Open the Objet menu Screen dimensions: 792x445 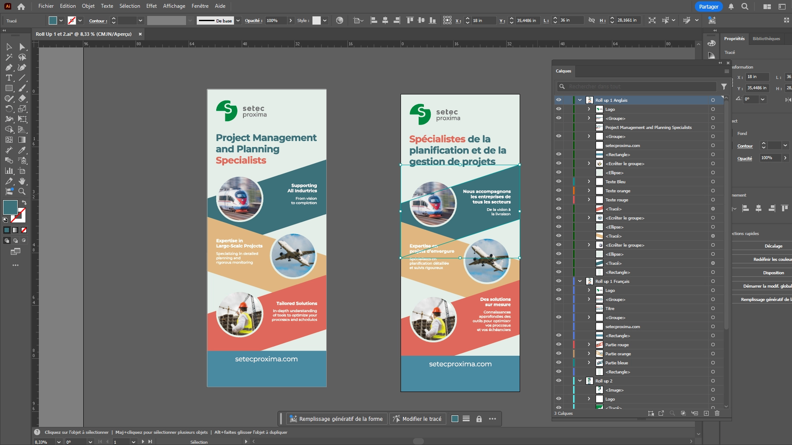coord(88,6)
